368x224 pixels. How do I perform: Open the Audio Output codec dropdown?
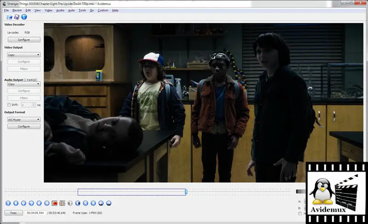pyautogui.click(x=24, y=84)
